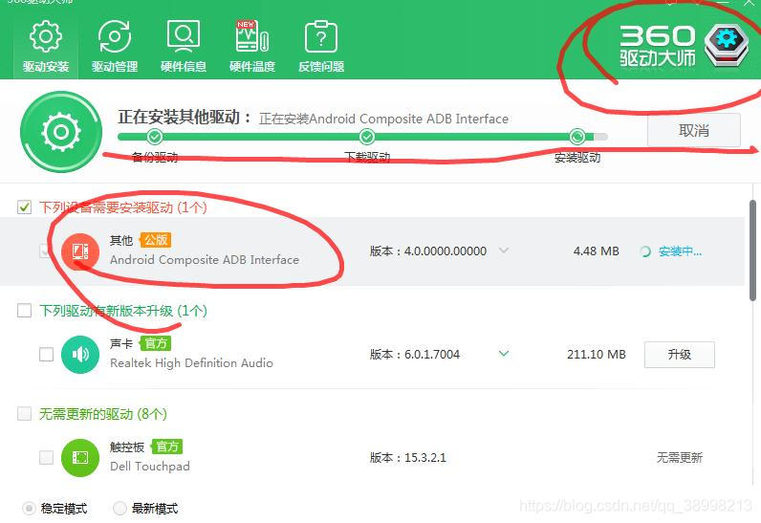
Task: Click the green touchpad device icon
Action: (x=80, y=457)
